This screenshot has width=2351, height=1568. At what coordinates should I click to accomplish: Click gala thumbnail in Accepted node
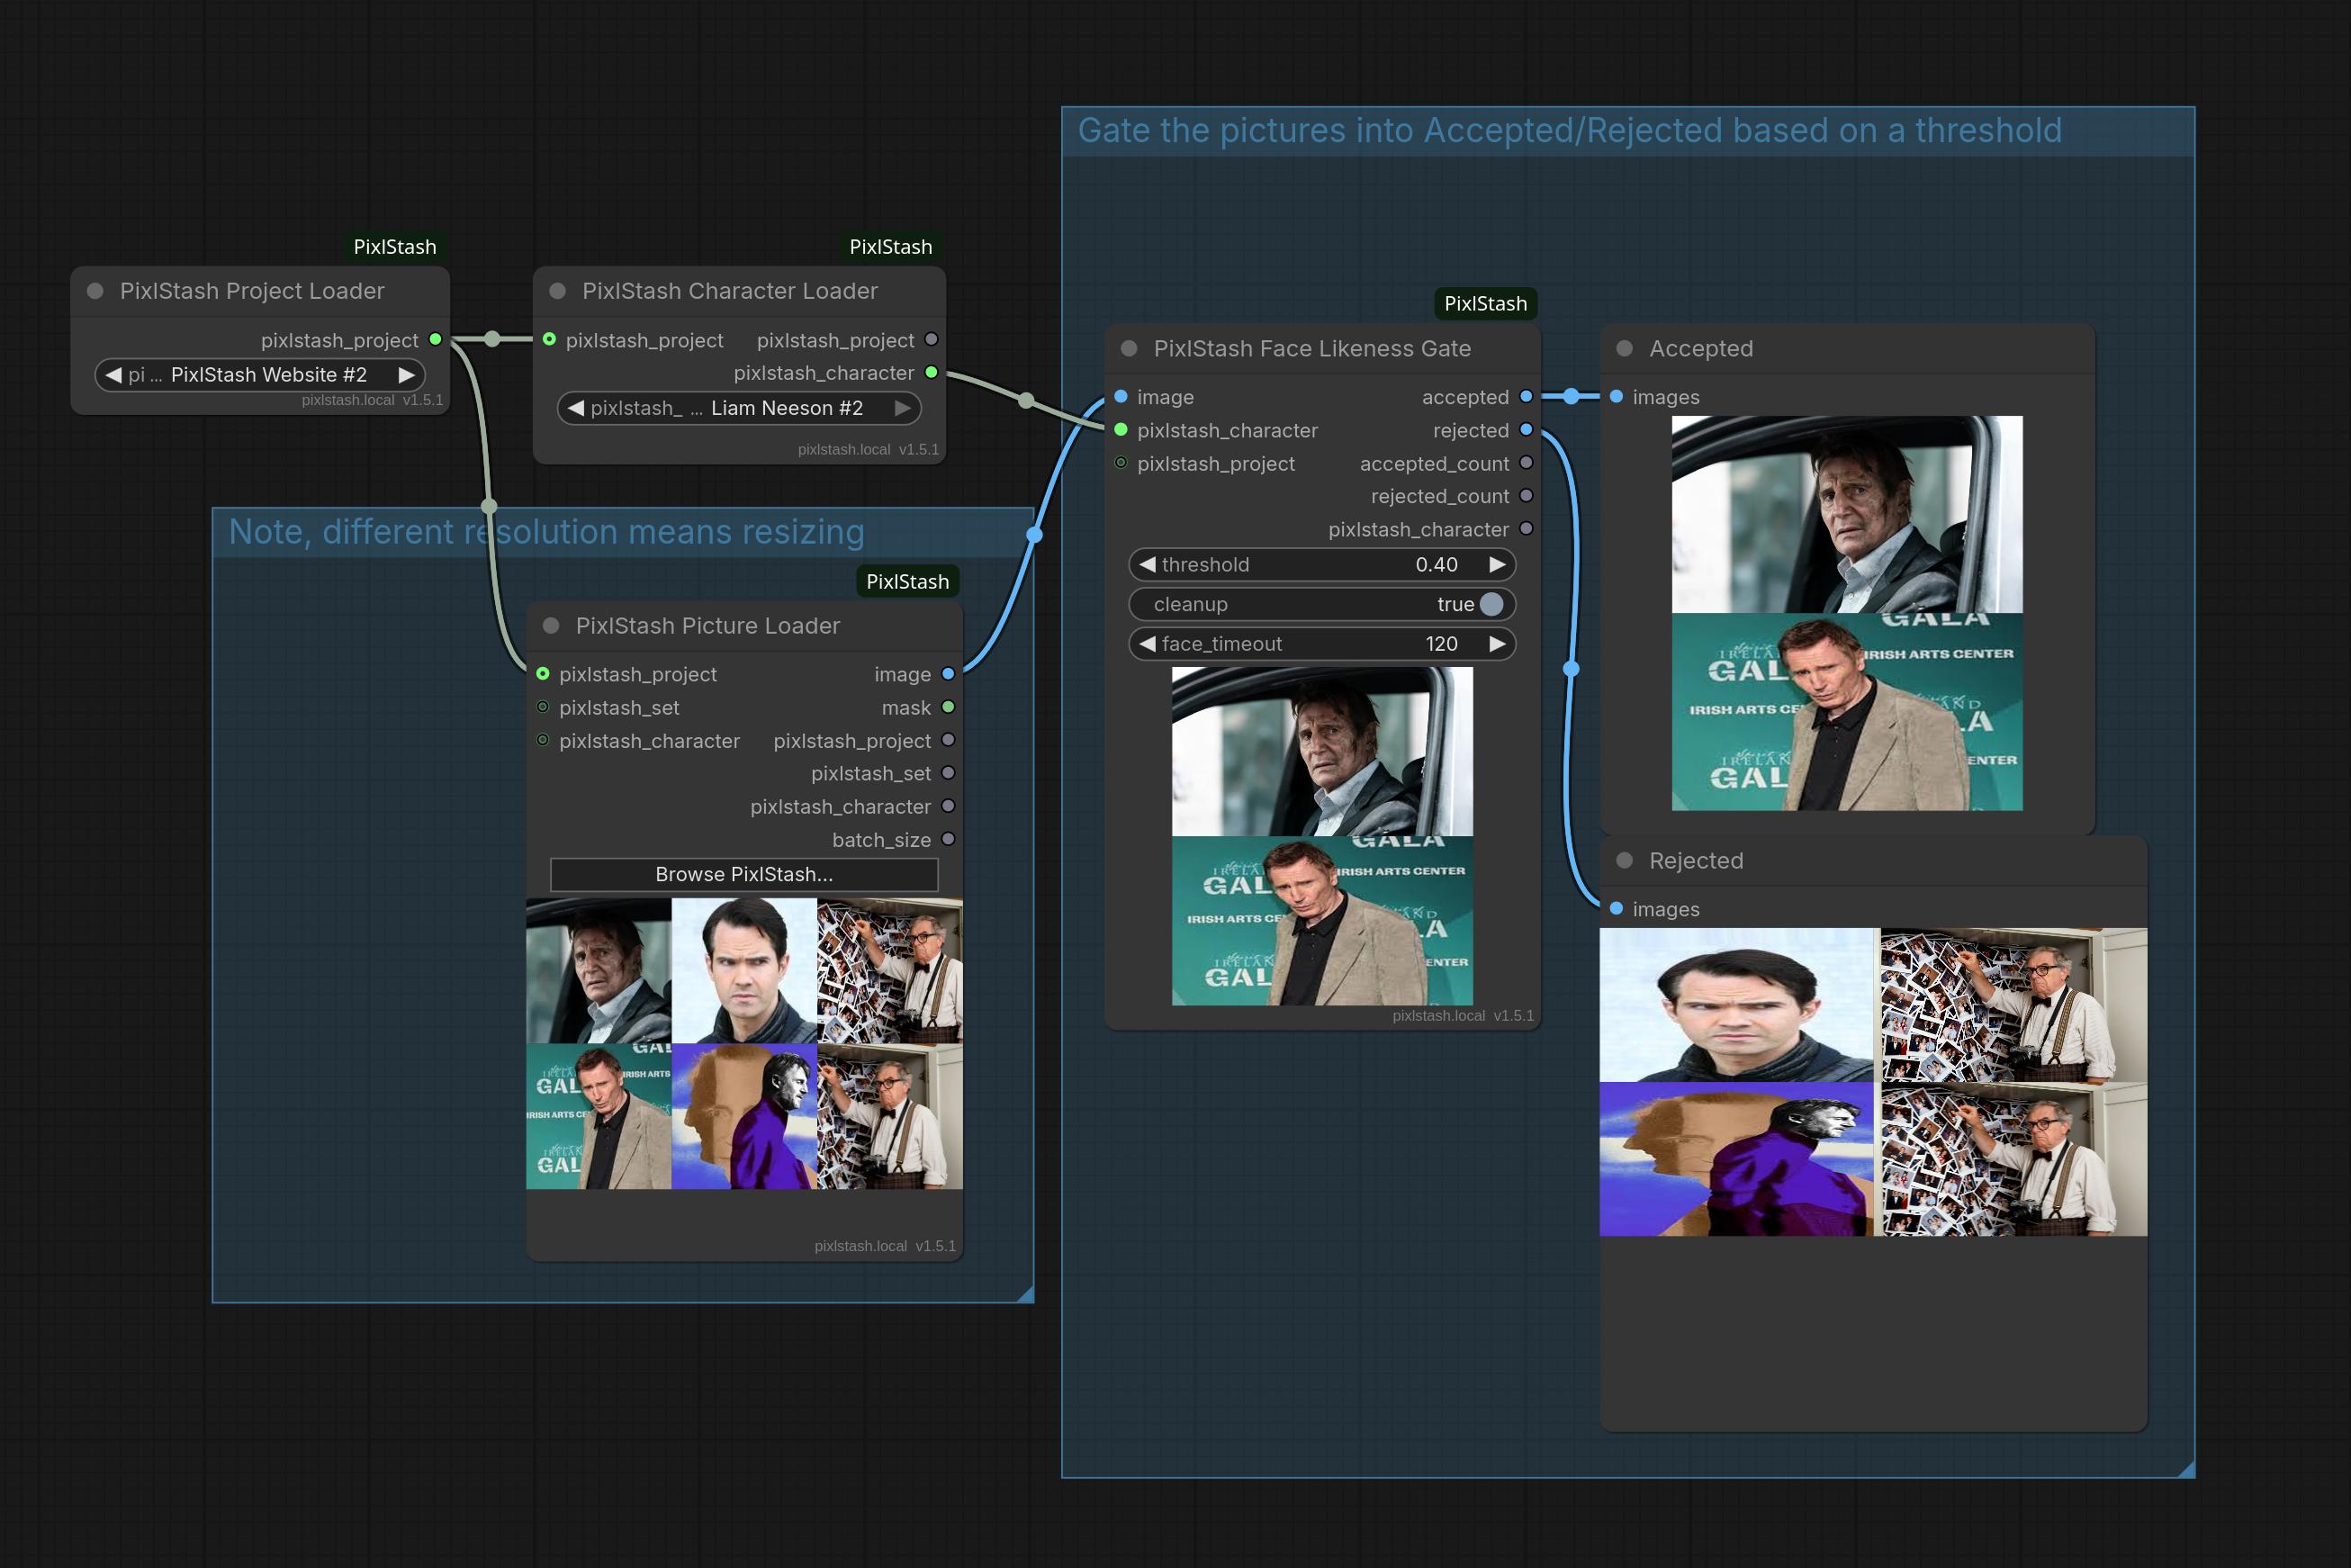click(1847, 712)
